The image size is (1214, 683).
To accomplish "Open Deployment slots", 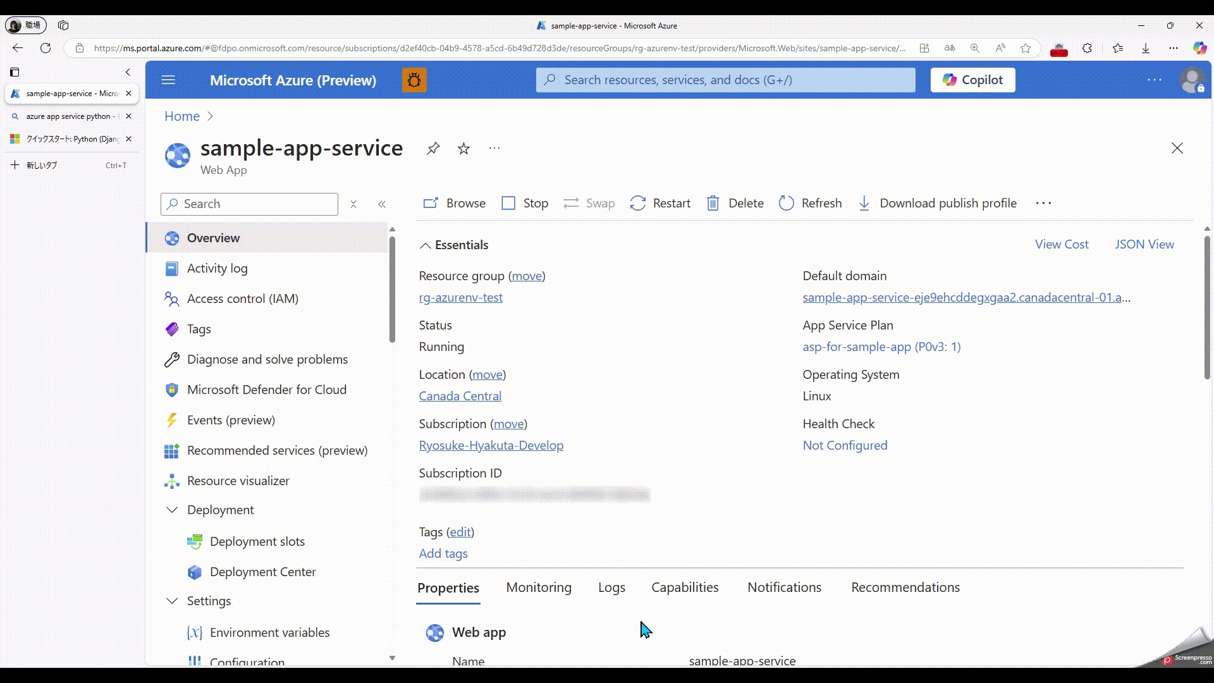I will click(x=257, y=542).
